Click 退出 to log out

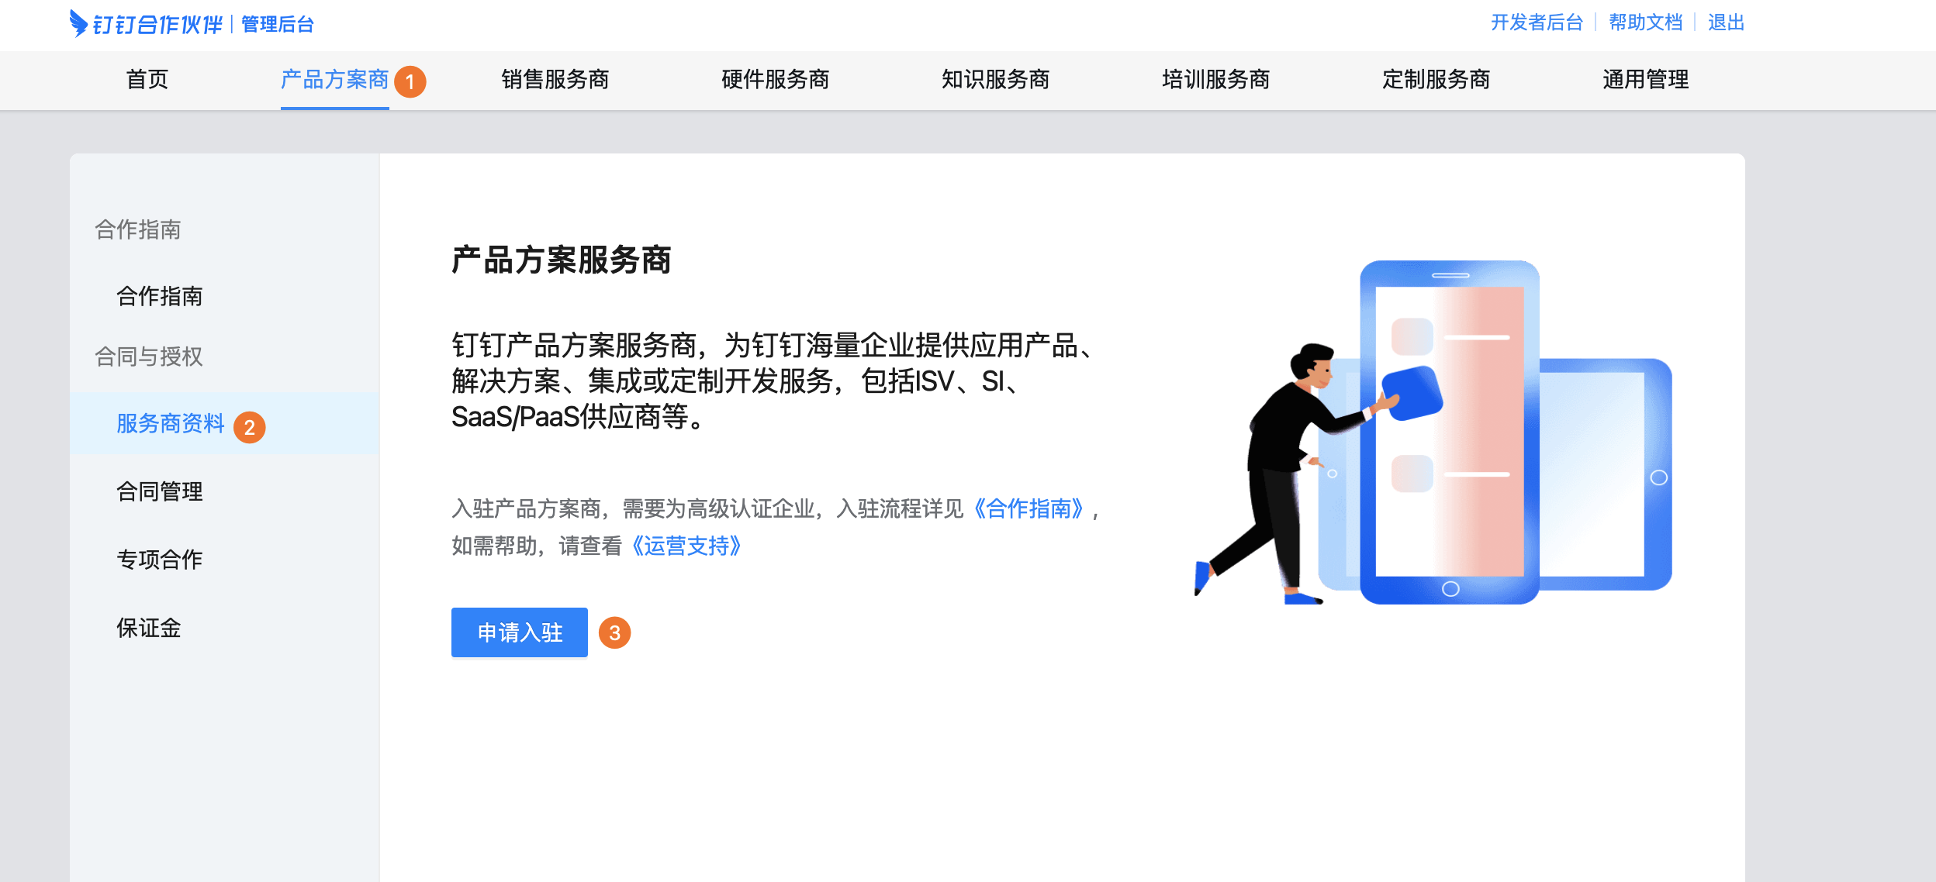(1726, 22)
